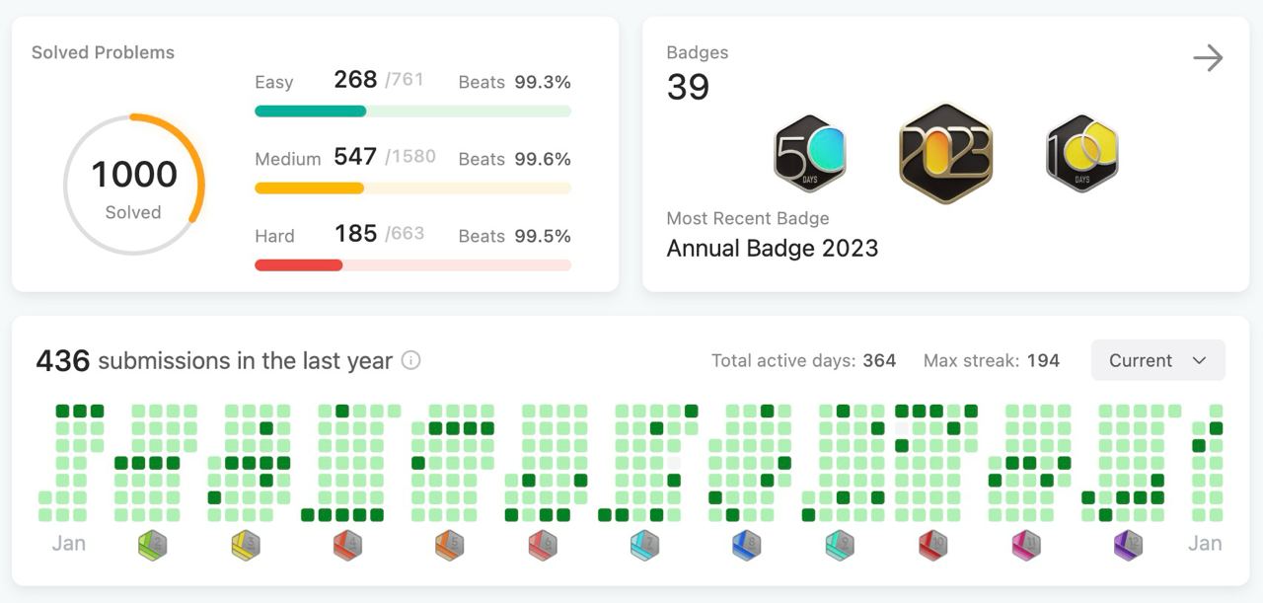Click the October red monthly badge
This screenshot has height=603, width=1263.
[932, 545]
